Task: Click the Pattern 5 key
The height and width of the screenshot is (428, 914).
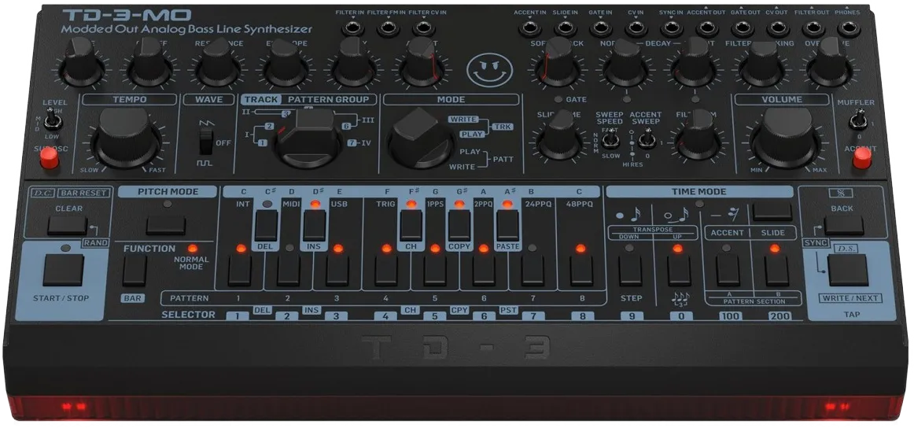Action: pos(435,271)
